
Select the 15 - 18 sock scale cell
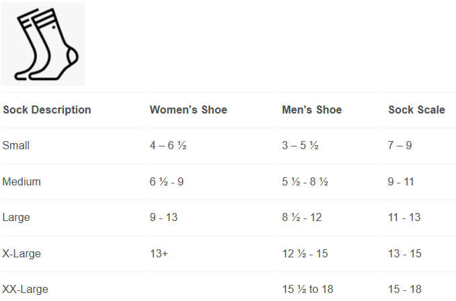click(405, 290)
